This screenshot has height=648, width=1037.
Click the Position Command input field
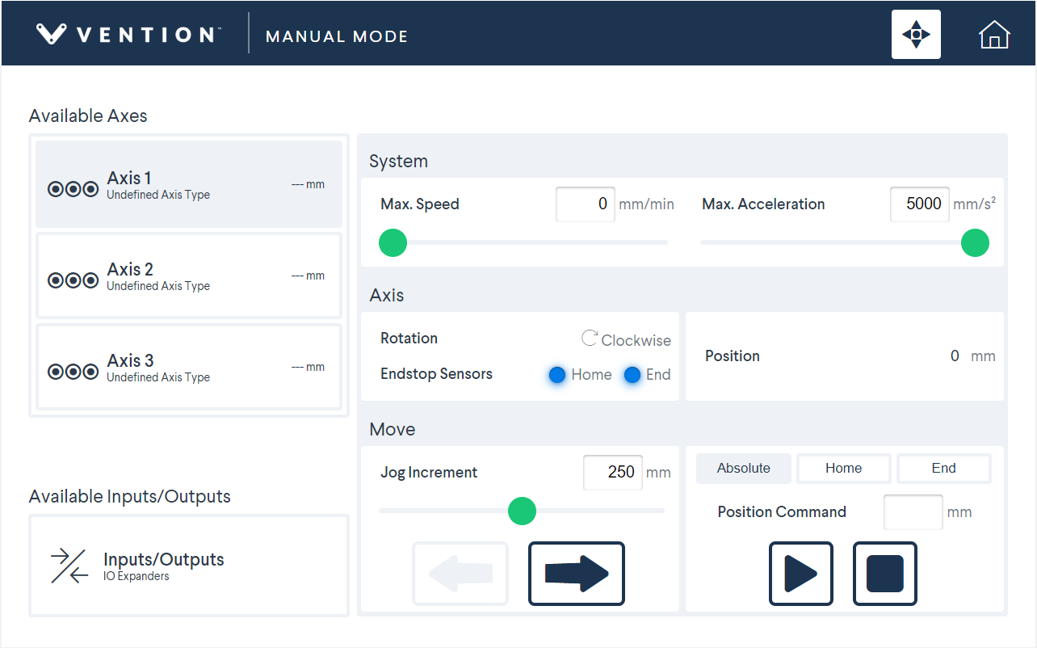coord(913,512)
